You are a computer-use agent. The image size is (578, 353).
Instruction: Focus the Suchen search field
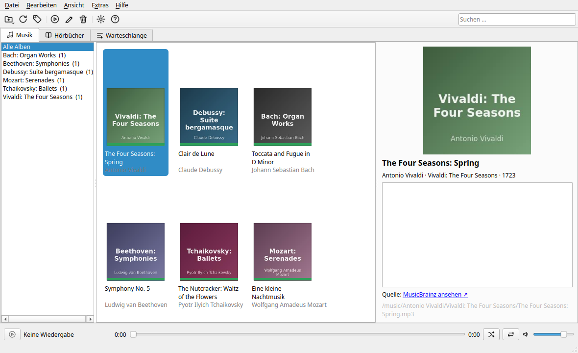coord(517,19)
